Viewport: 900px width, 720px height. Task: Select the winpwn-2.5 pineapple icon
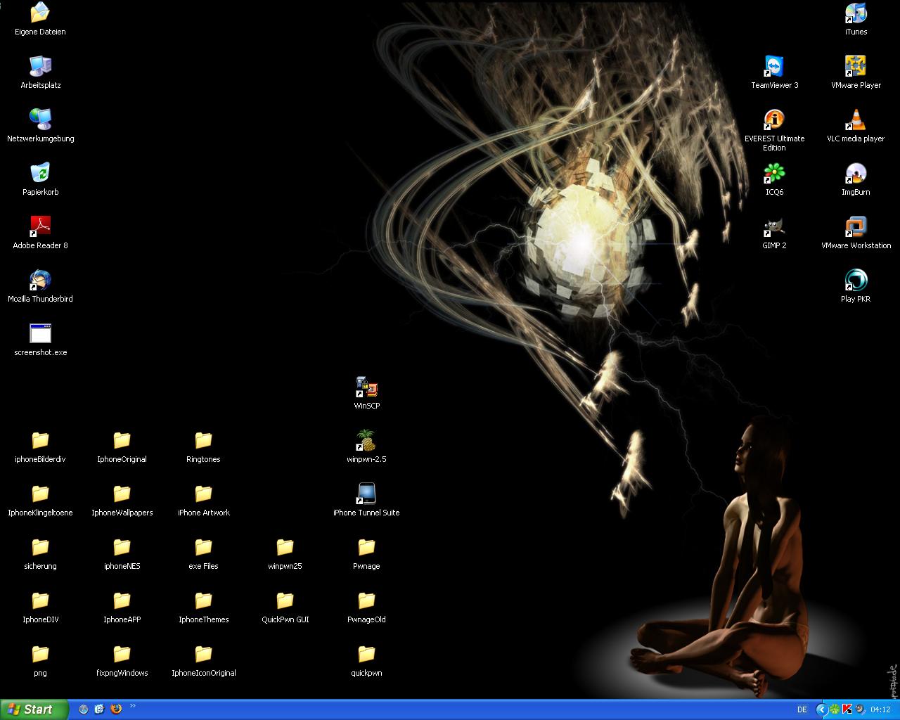[366, 440]
